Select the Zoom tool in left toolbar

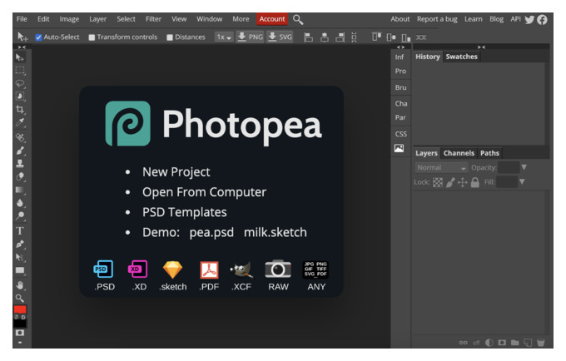tap(20, 299)
